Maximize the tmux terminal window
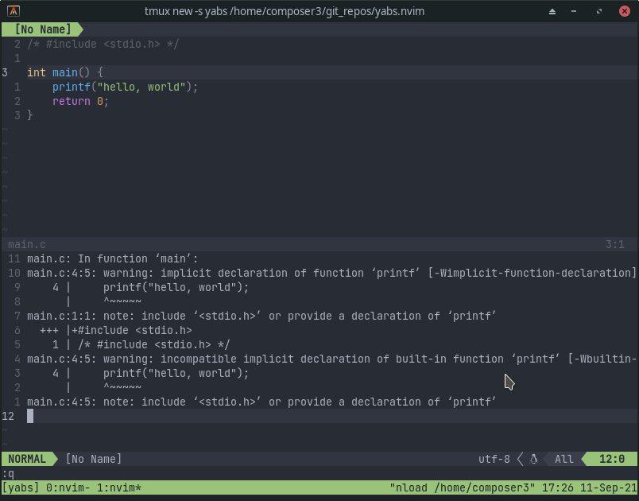639x501 pixels. (599, 11)
